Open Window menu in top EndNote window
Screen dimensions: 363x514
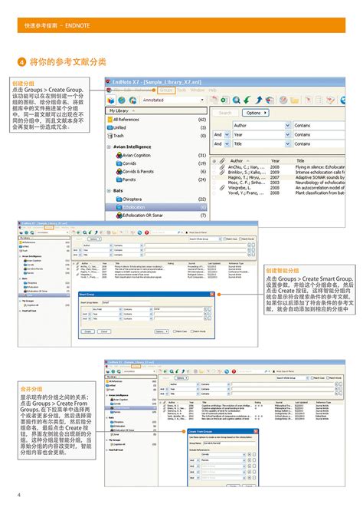(x=198, y=91)
